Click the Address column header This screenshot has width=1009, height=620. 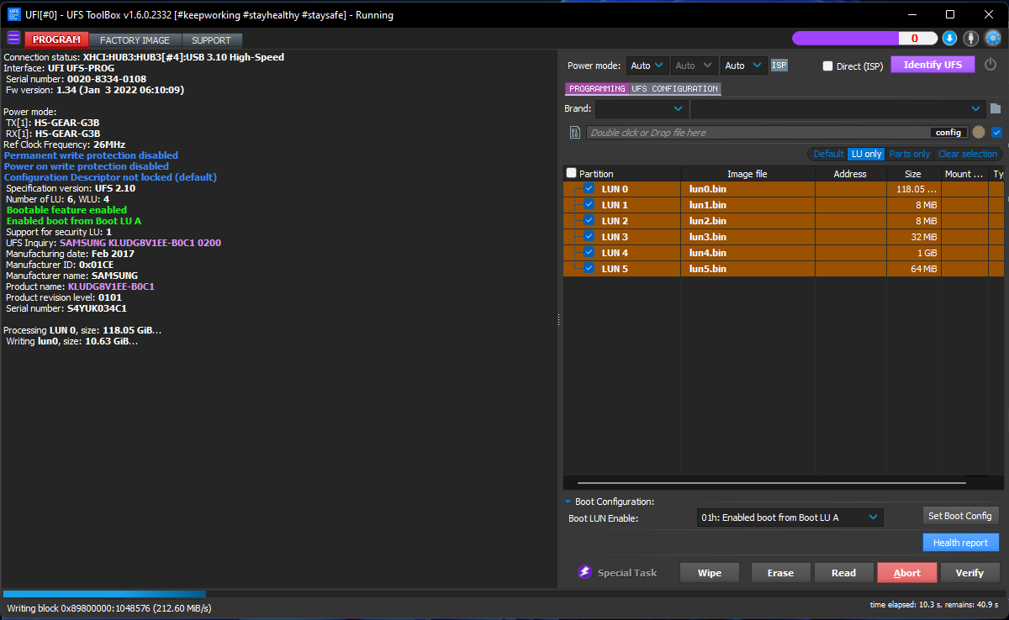point(850,174)
